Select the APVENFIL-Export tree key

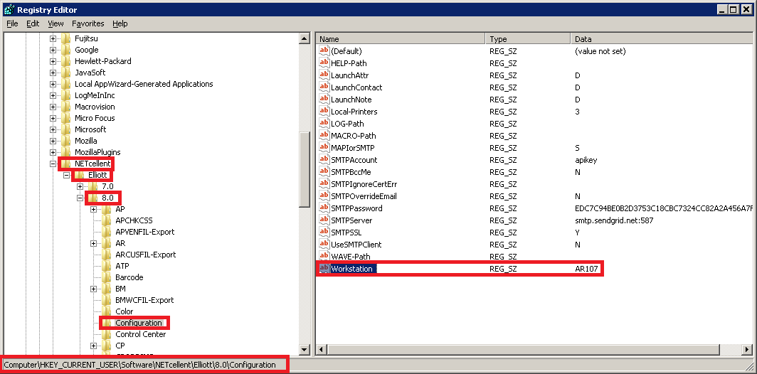[145, 232]
